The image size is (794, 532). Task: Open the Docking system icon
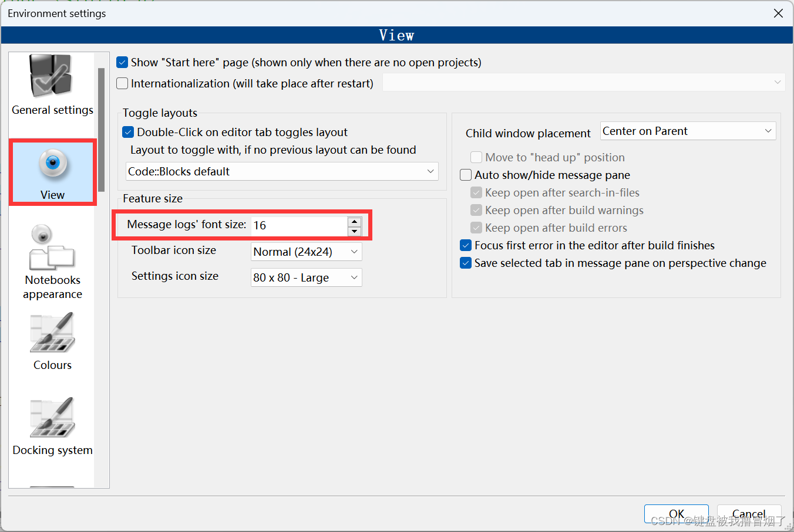(x=52, y=417)
